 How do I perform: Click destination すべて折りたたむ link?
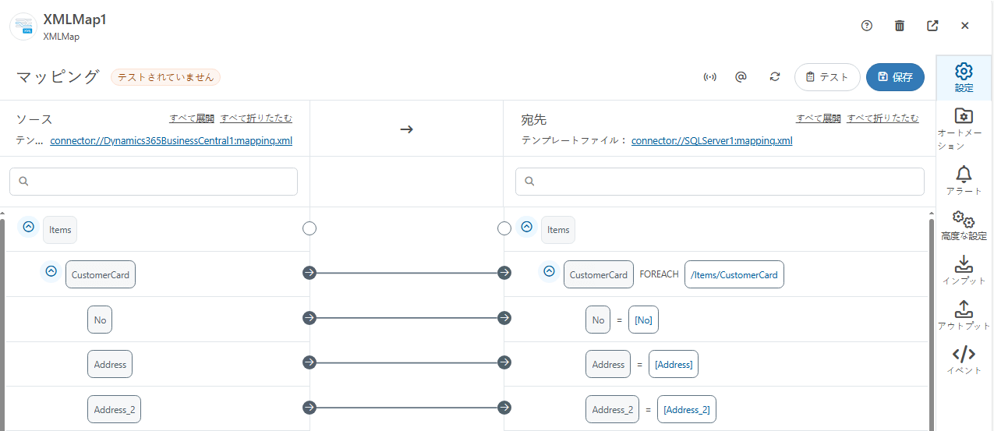pos(883,118)
